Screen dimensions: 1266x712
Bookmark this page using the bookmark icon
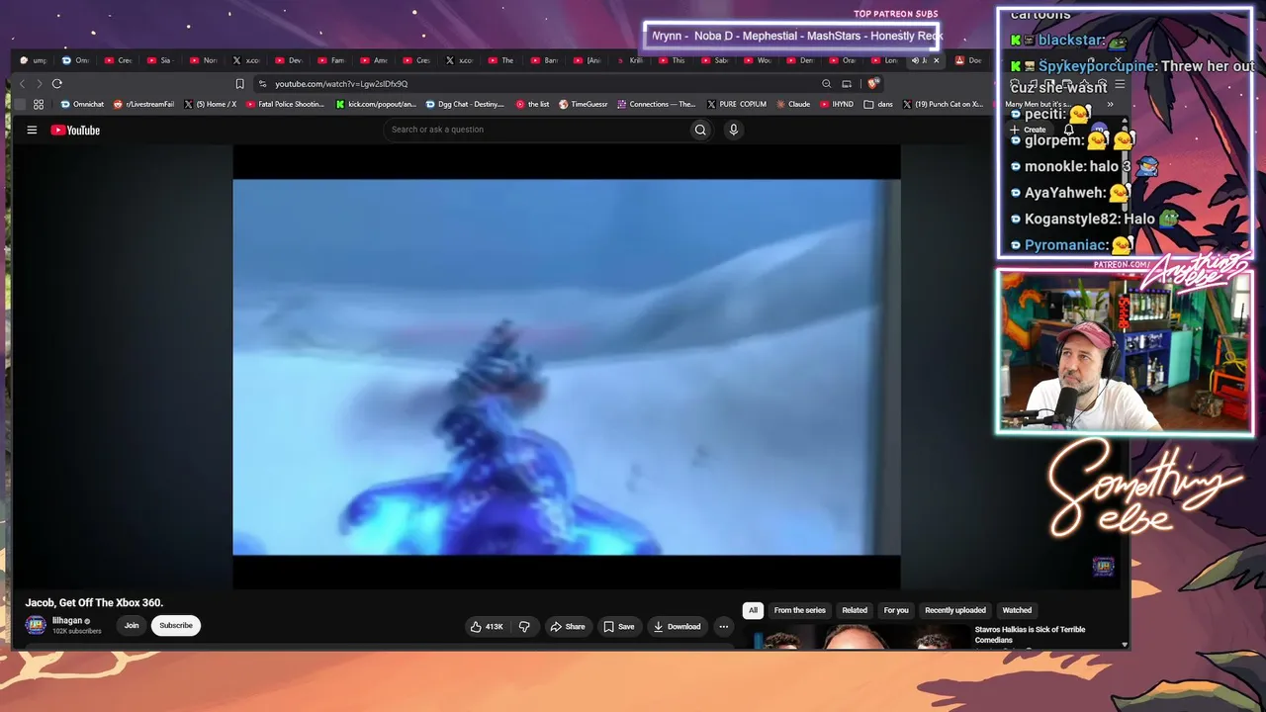(239, 84)
